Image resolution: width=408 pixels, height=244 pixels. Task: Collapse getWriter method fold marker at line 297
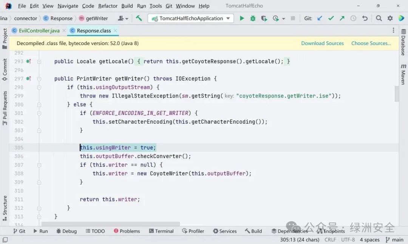pos(39,79)
